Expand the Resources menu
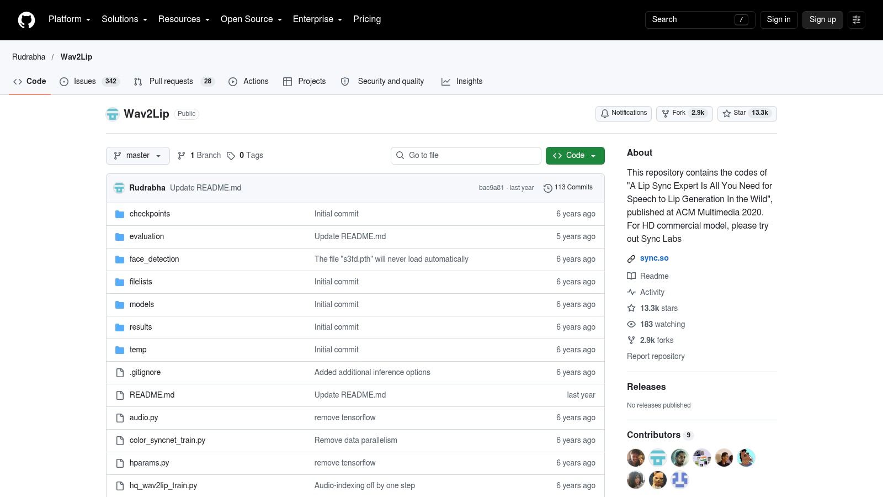The image size is (883, 497). [x=184, y=19]
